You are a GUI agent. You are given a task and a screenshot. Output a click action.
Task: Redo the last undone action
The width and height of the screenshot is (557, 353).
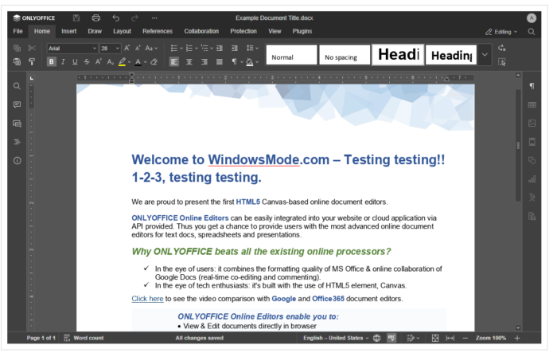[x=134, y=18]
